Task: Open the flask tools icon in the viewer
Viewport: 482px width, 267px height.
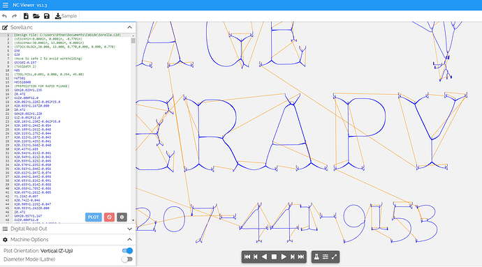Action: click(x=316, y=257)
